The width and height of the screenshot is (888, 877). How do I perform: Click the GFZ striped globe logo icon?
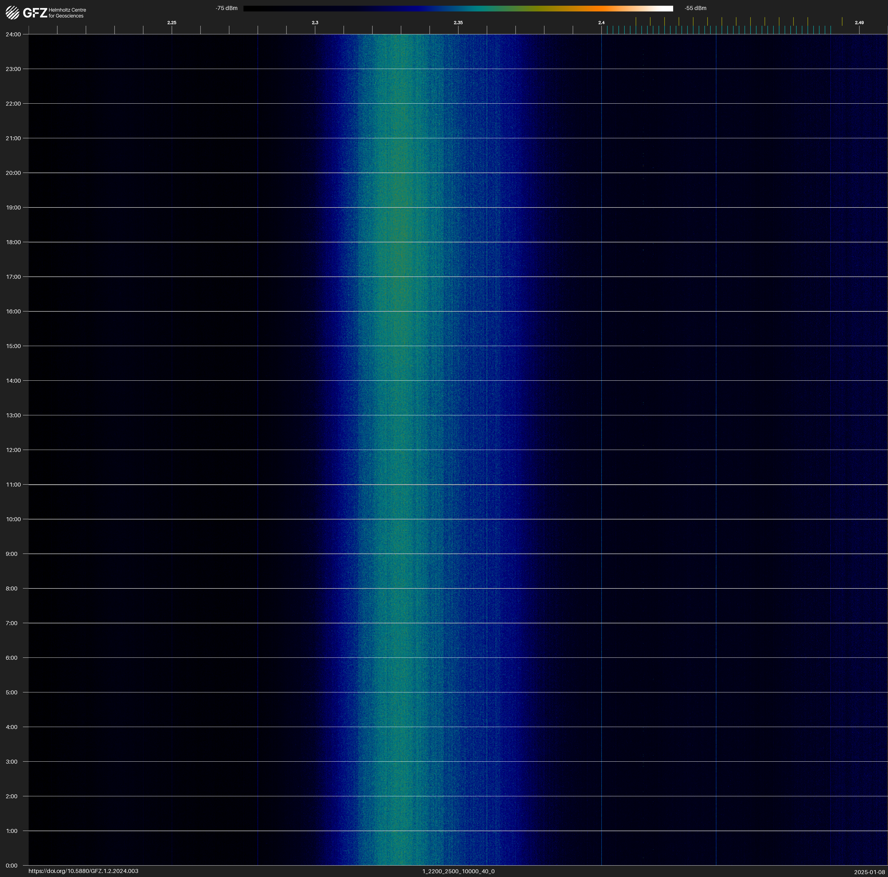[12, 13]
